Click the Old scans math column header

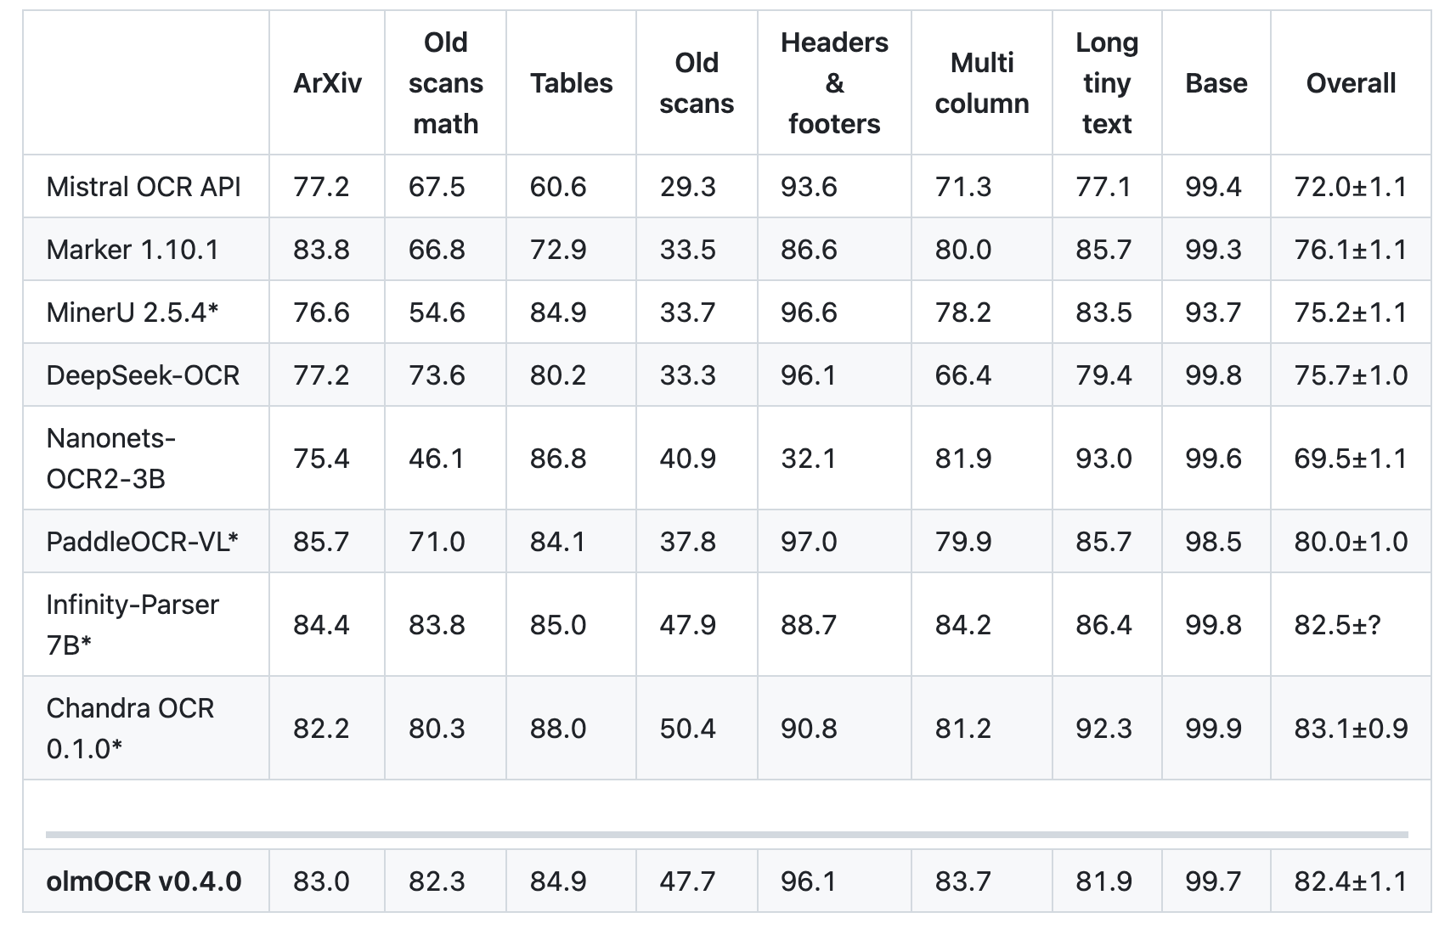pyautogui.click(x=445, y=83)
